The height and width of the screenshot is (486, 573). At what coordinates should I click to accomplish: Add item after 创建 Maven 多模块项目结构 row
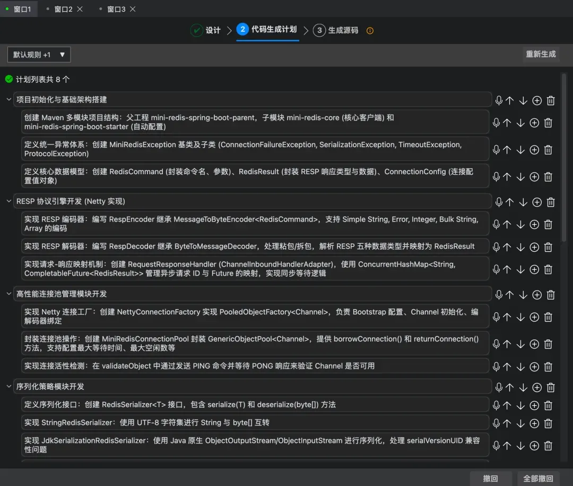tap(534, 123)
